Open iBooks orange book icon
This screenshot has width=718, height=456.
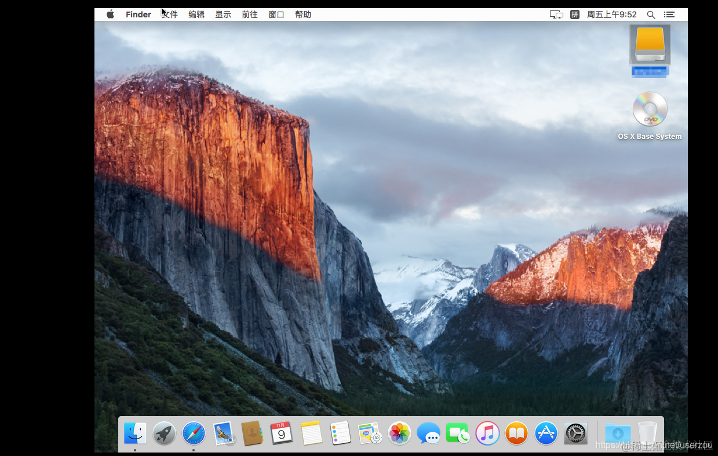point(516,433)
